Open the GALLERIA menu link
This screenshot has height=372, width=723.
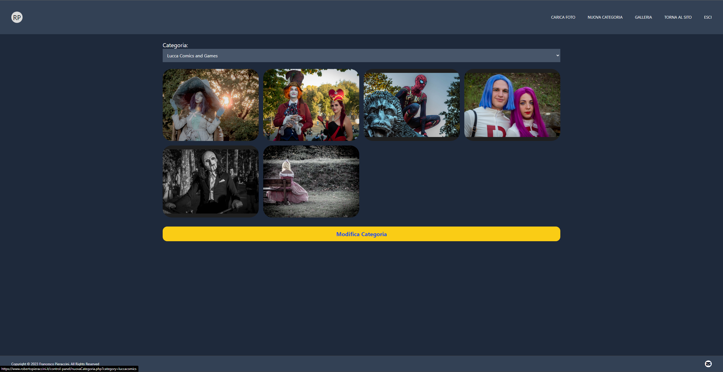point(643,17)
